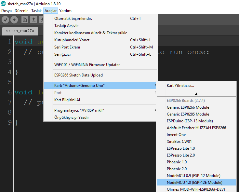239x192 pixels.
Task: Choose Önyükleyiciyi Yazdır
Action: pos(100,117)
